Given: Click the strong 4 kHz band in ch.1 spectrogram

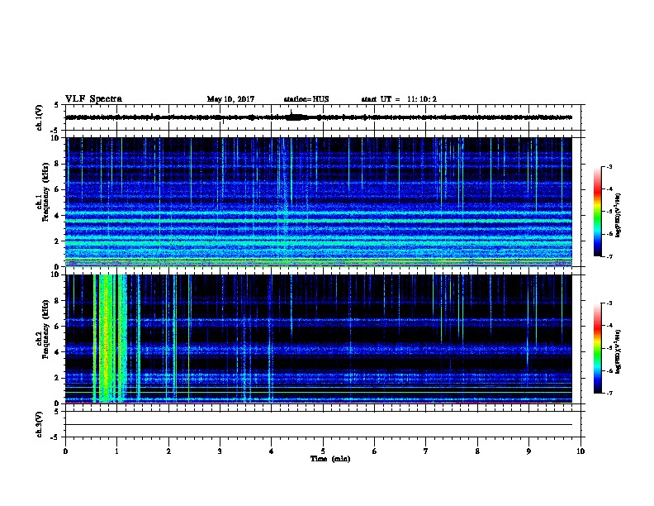Looking at the screenshot, I should (x=319, y=213).
